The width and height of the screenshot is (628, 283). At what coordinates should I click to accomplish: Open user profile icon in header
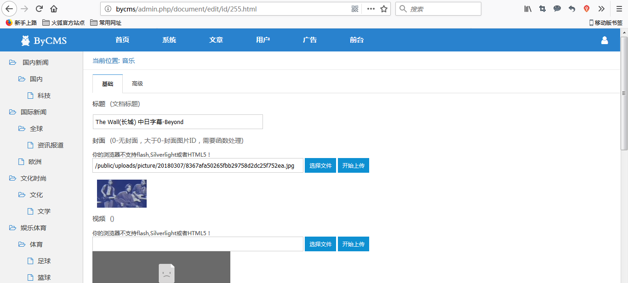605,40
